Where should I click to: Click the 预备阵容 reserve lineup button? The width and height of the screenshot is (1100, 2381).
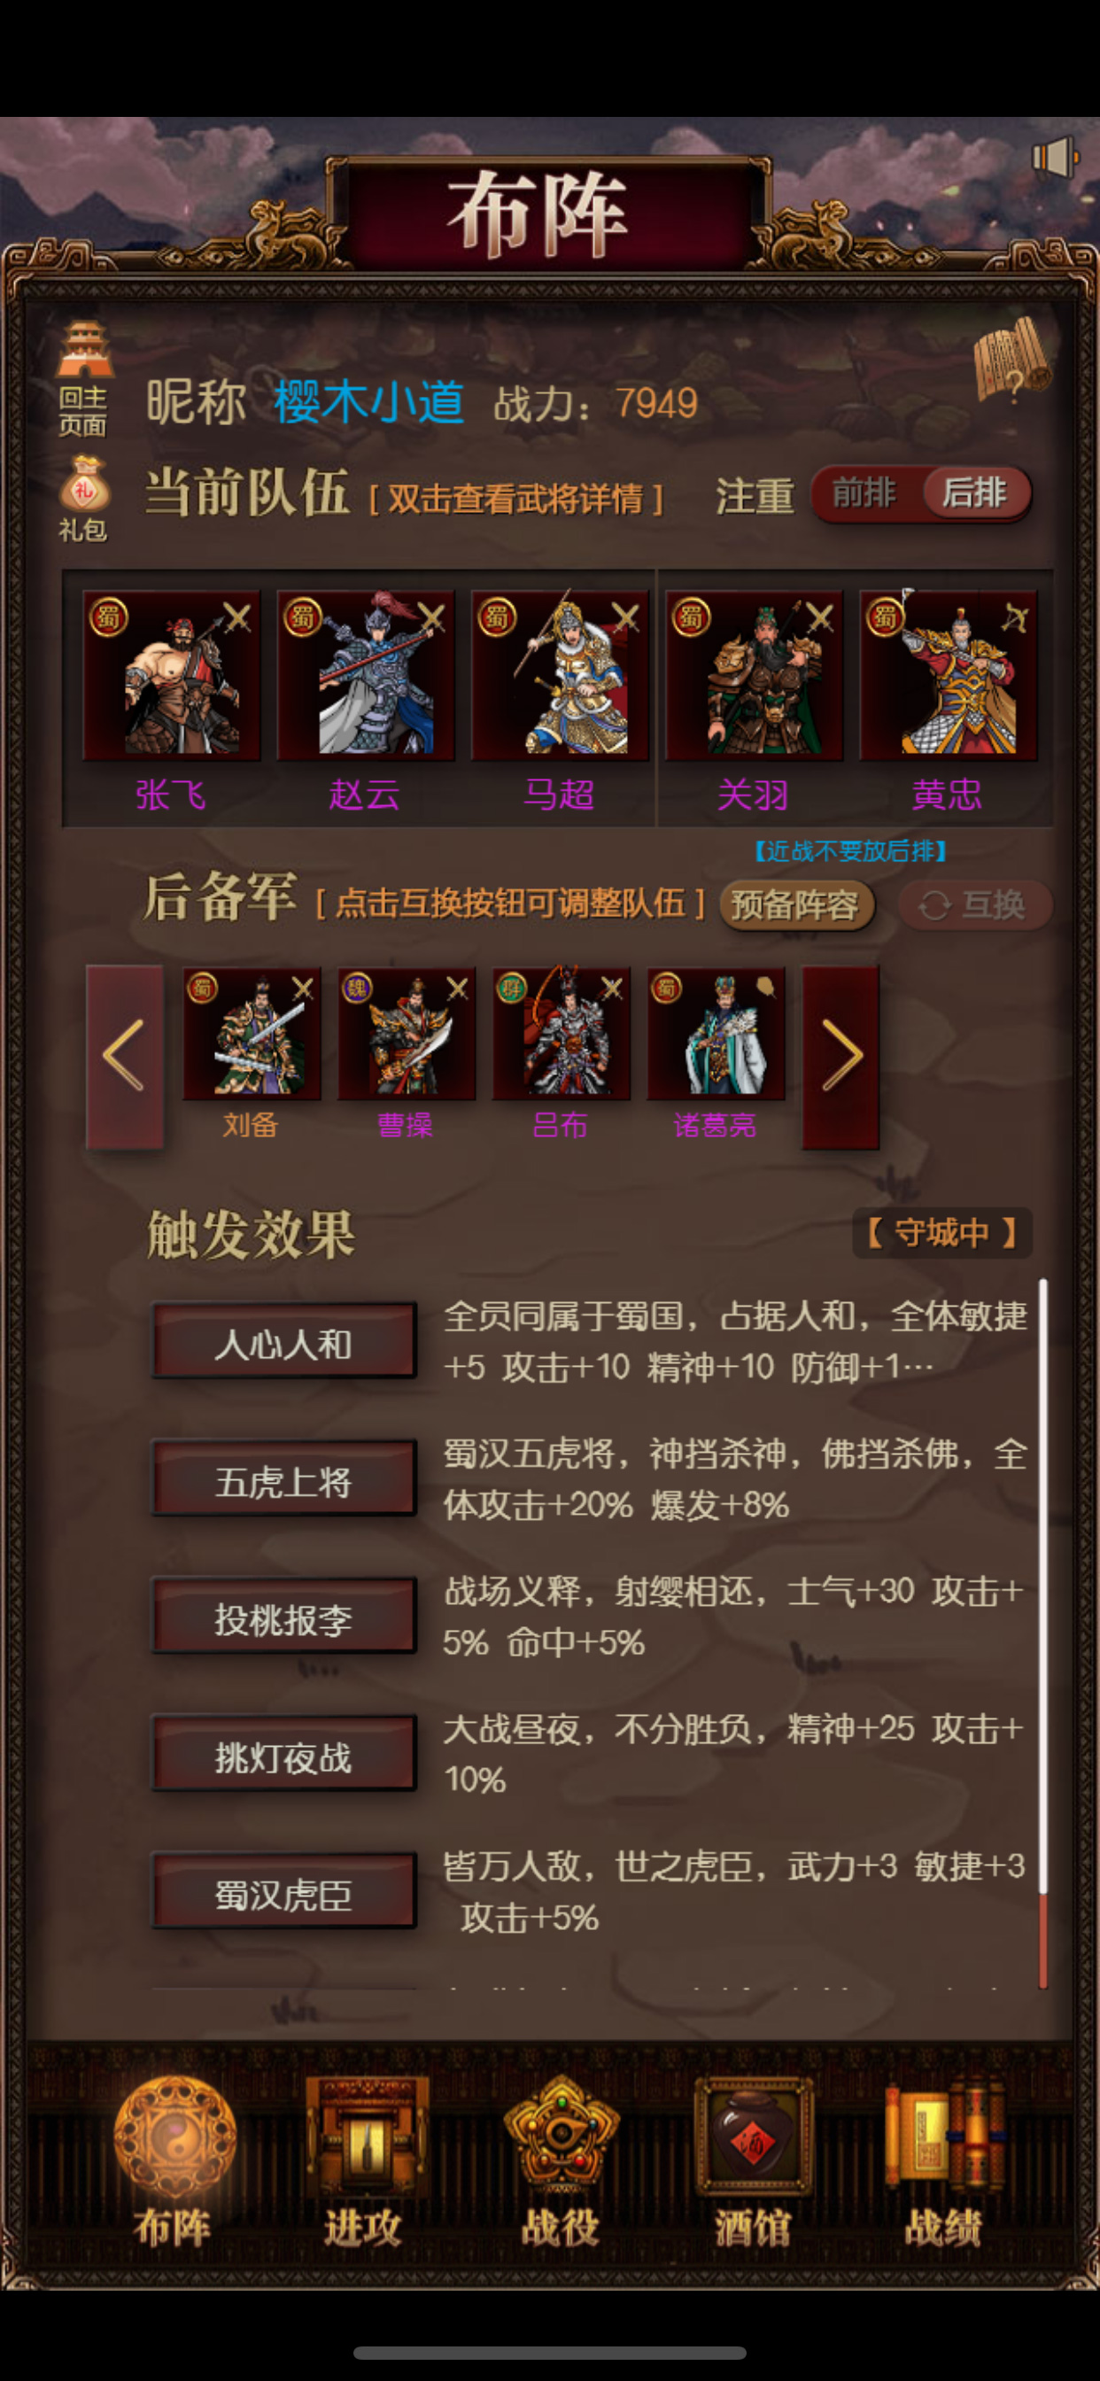tap(796, 905)
